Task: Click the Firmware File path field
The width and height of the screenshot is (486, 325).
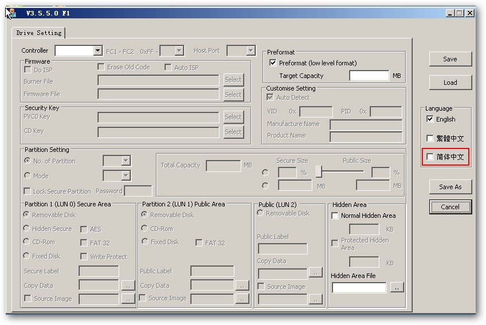Action: 158,94
